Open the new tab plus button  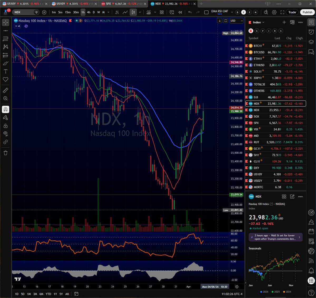click(201, 4)
